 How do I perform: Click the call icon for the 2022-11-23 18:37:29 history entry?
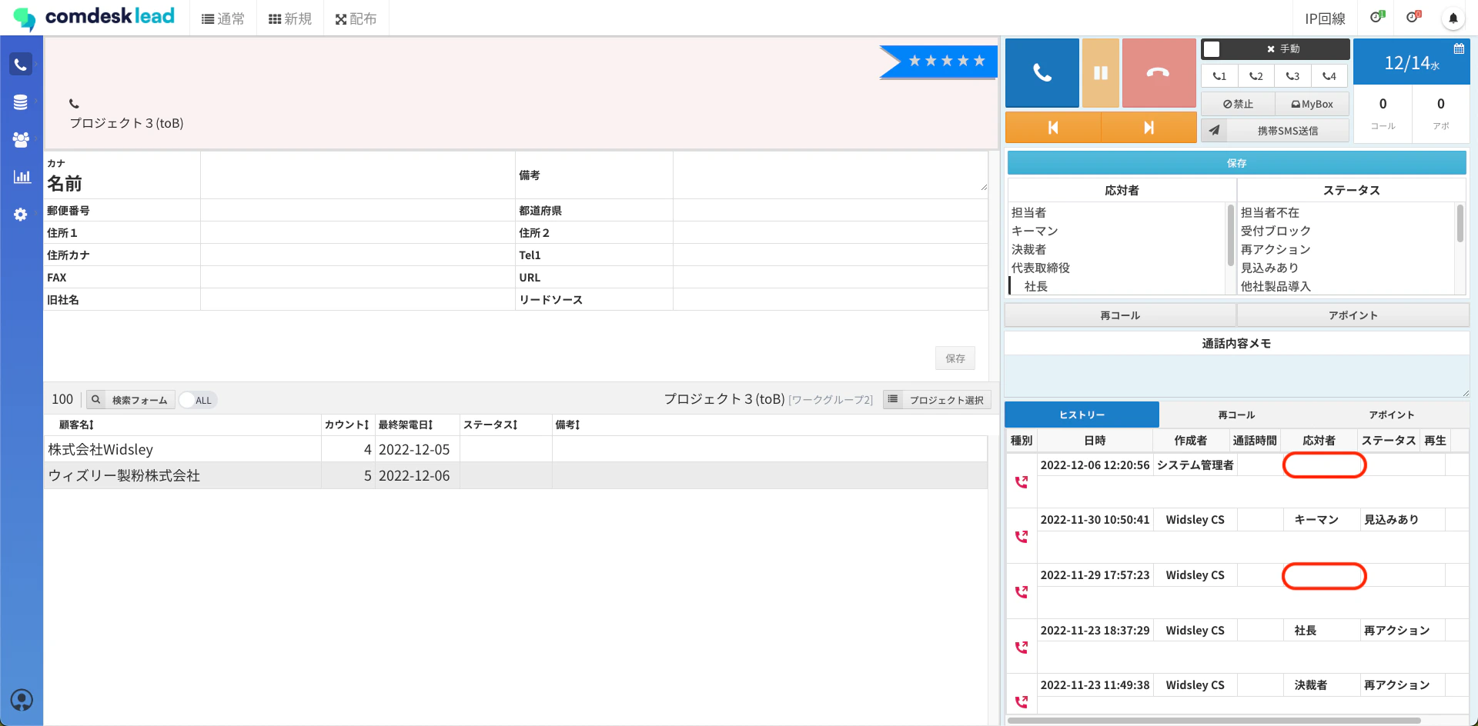click(x=1022, y=648)
